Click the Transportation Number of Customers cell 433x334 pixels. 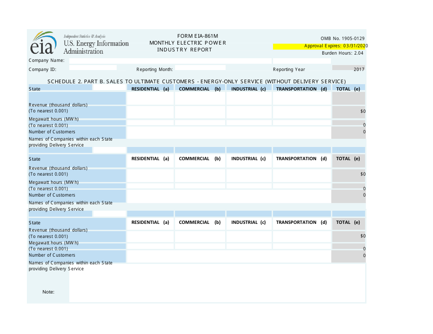(x=302, y=132)
